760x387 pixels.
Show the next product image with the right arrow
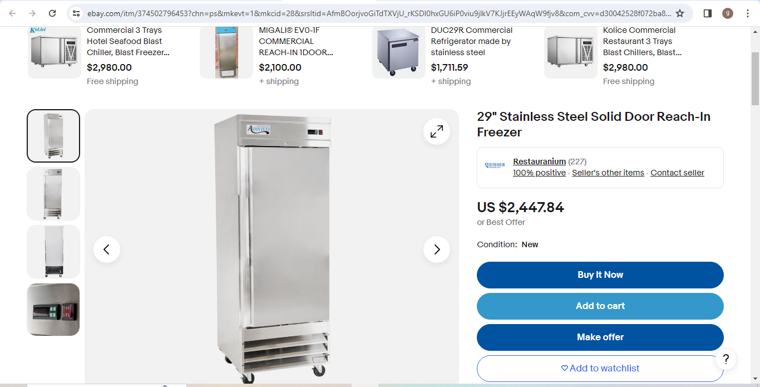point(437,249)
